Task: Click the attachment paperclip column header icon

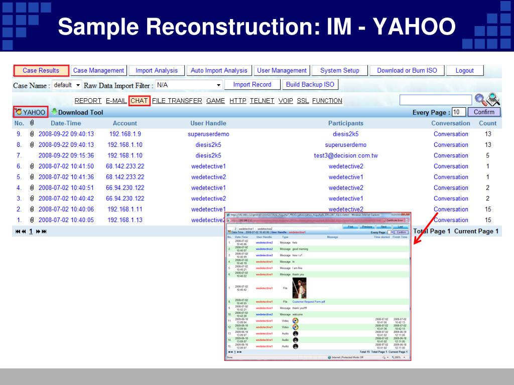Action: (32, 123)
